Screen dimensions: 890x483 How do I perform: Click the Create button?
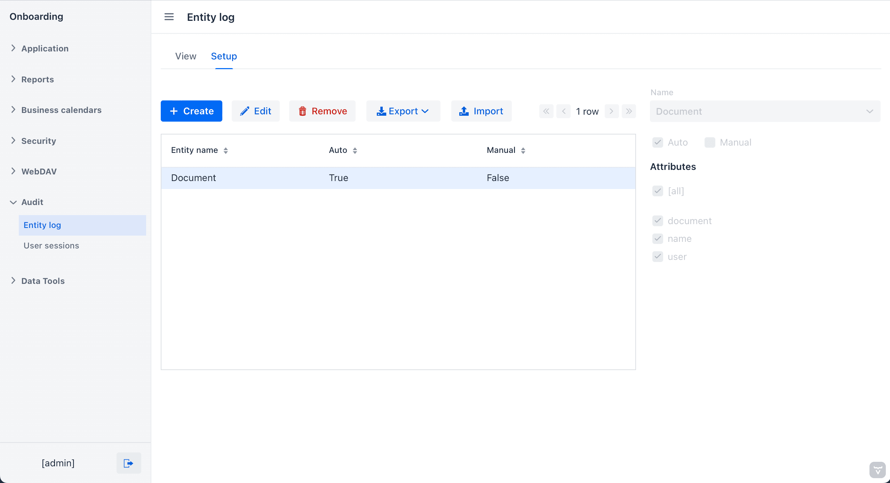(191, 111)
